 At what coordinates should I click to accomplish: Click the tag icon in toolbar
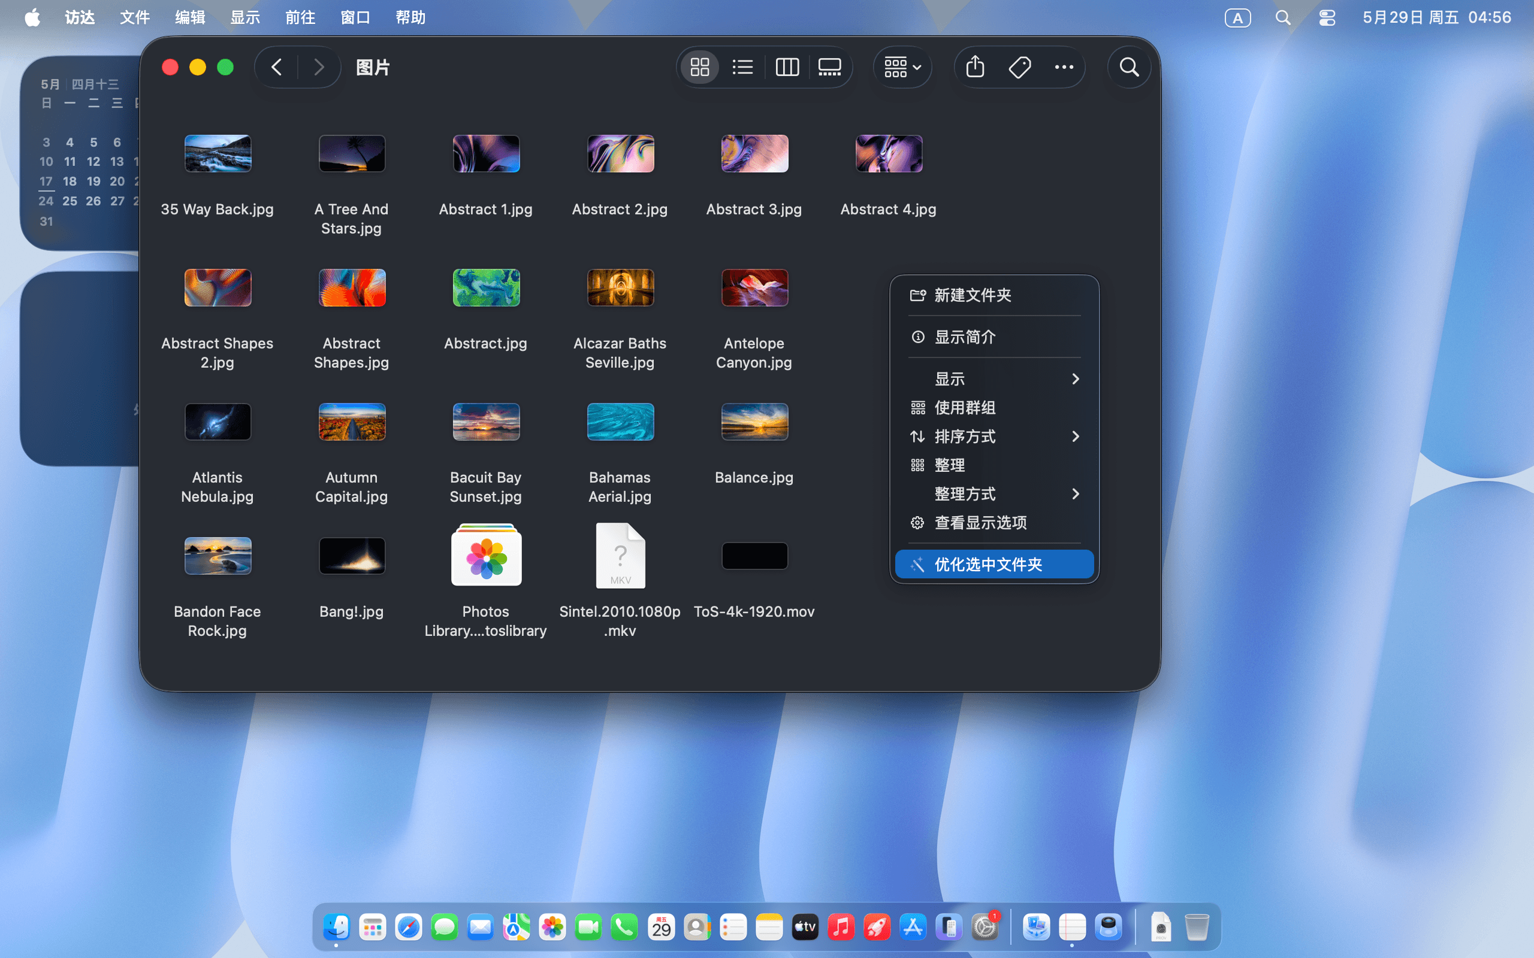1019,67
